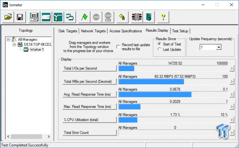Open test configuration file icon

click(x=8, y=17)
